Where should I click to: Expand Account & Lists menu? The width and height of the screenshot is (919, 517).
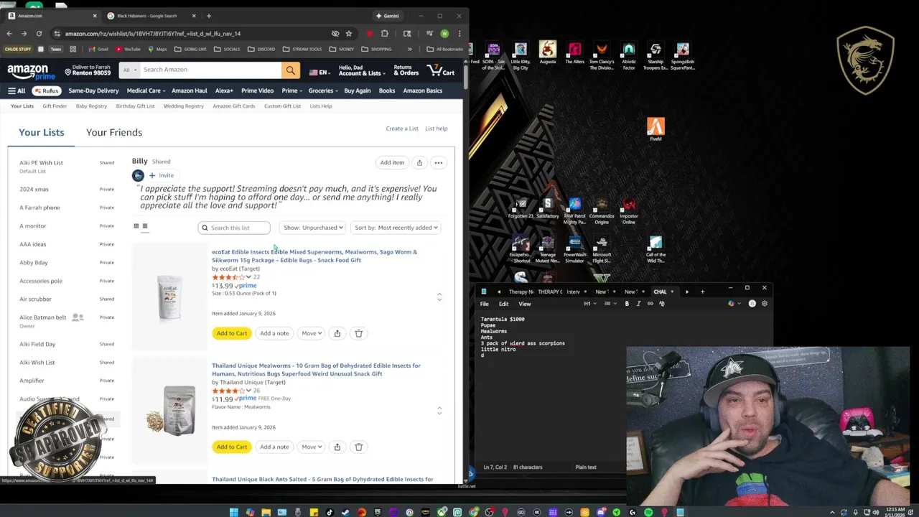point(361,70)
